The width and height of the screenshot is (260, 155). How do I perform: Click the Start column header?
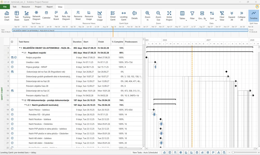click(x=90, y=42)
